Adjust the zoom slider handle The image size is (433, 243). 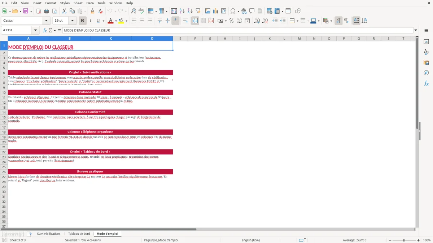pyautogui.click(x=404, y=240)
